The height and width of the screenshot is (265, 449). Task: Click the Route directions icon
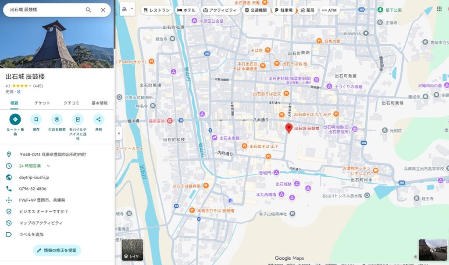pyautogui.click(x=15, y=119)
